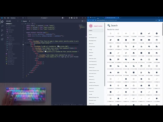Click the bg-white color swatch in code
The height and width of the screenshot is (122, 163).
[x=45, y=51]
